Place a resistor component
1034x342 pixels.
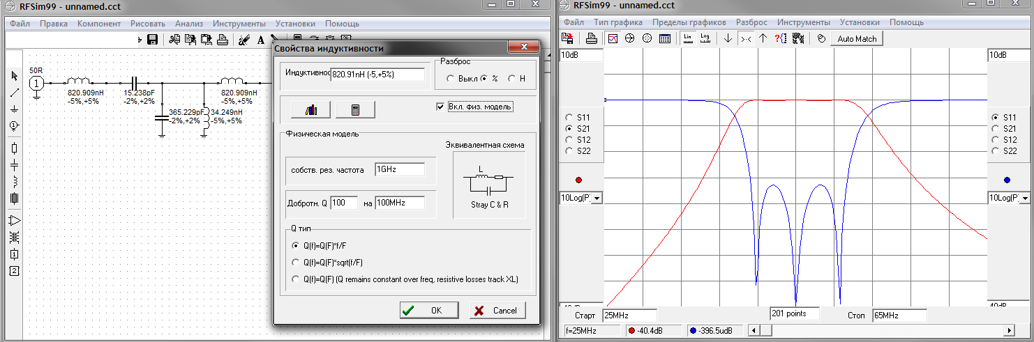[x=14, y=148]
